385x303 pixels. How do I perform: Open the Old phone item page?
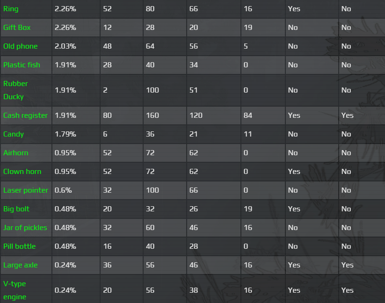click(20, 46)
